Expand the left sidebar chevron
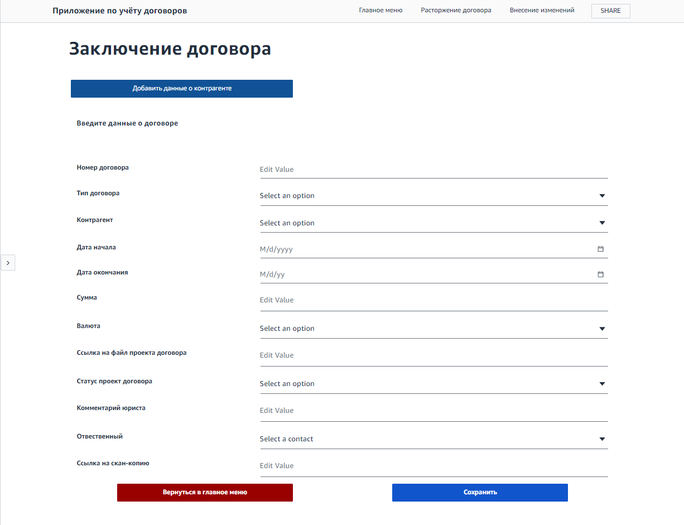684x525 pixels. point(8,263)
